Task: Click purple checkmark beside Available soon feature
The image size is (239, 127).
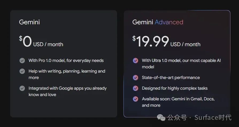Action: [136, 99]
